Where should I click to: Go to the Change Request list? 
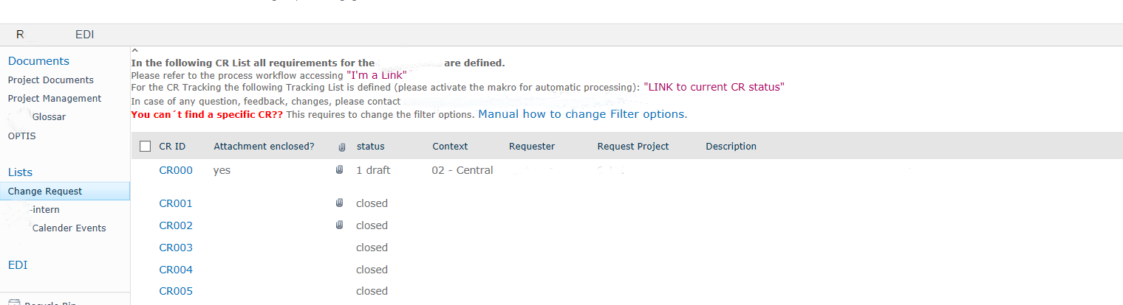coord(45,192)
